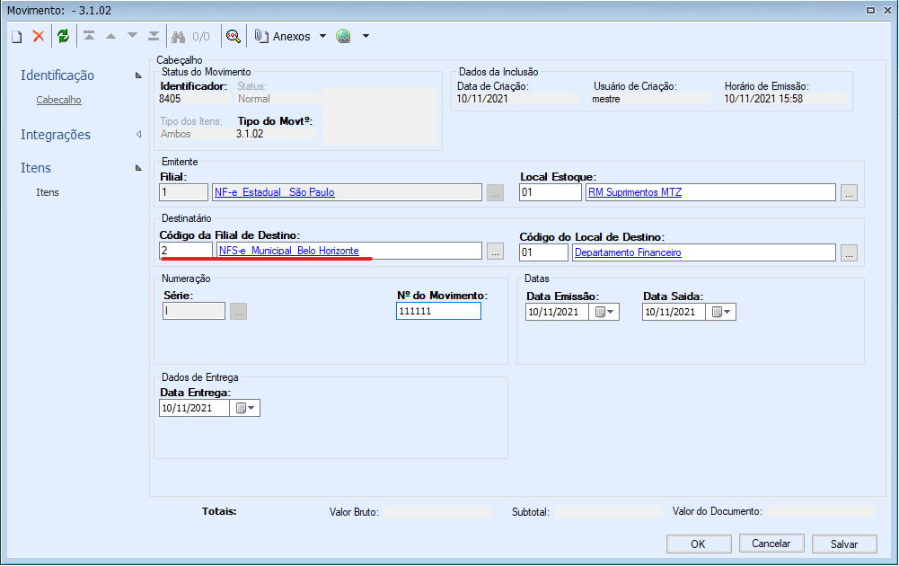Click the Série lookup ellipsis button

[239, 312]
